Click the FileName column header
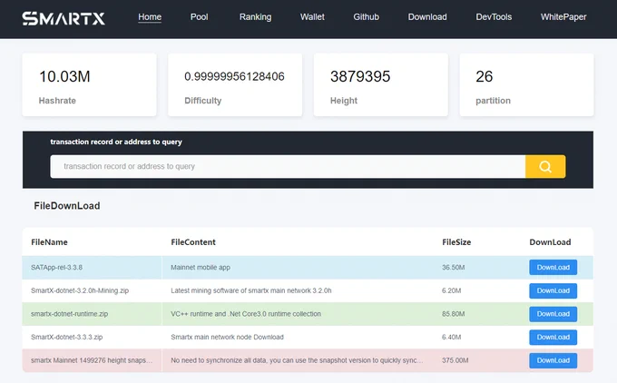The width and height of the screenshot is (617, 383). 49,242
